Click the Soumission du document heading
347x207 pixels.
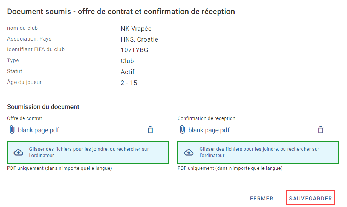coord(43,107)
